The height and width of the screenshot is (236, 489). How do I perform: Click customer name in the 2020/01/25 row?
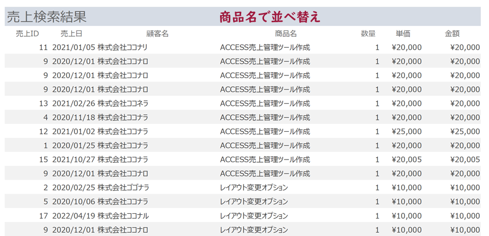(123, 145)
